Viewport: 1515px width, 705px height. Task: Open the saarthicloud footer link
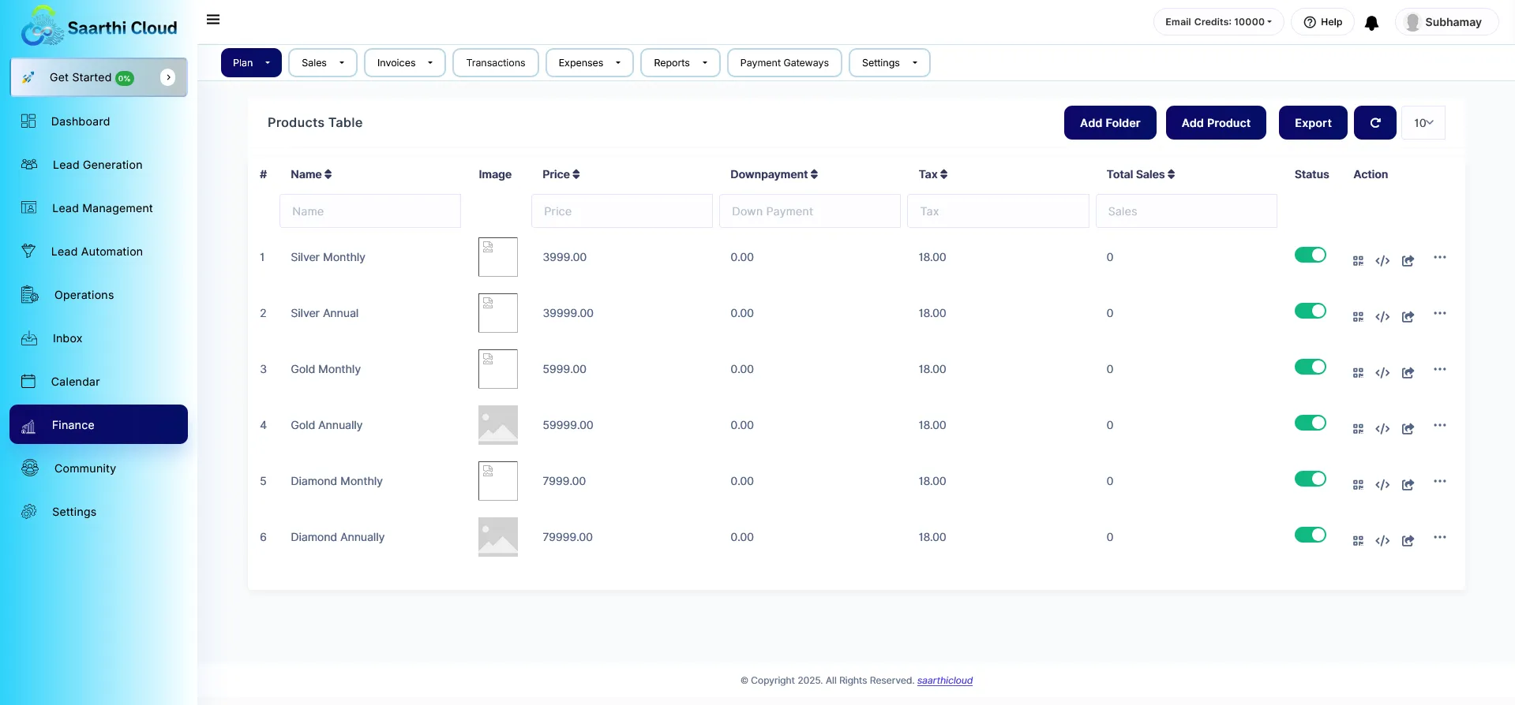[x=944, y=681]
